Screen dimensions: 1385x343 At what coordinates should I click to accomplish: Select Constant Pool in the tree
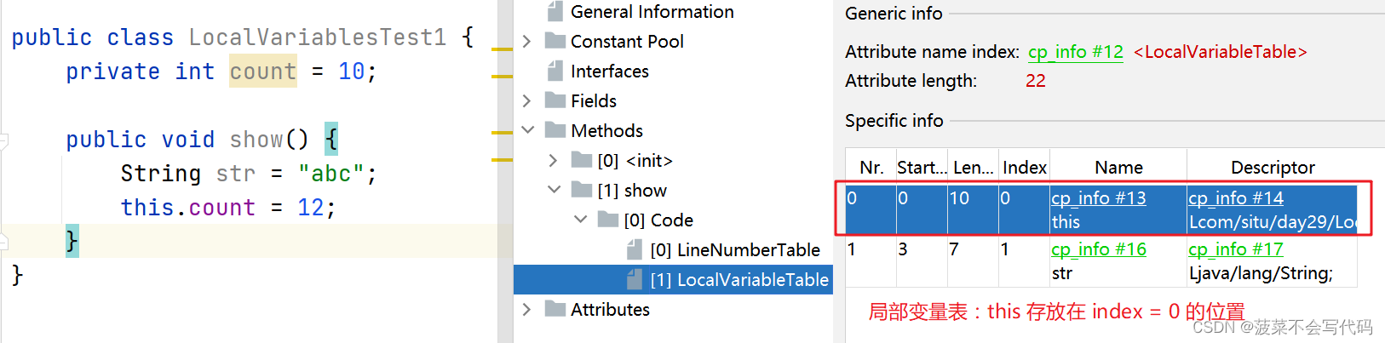pyautogui.click(x=627, y=41)
